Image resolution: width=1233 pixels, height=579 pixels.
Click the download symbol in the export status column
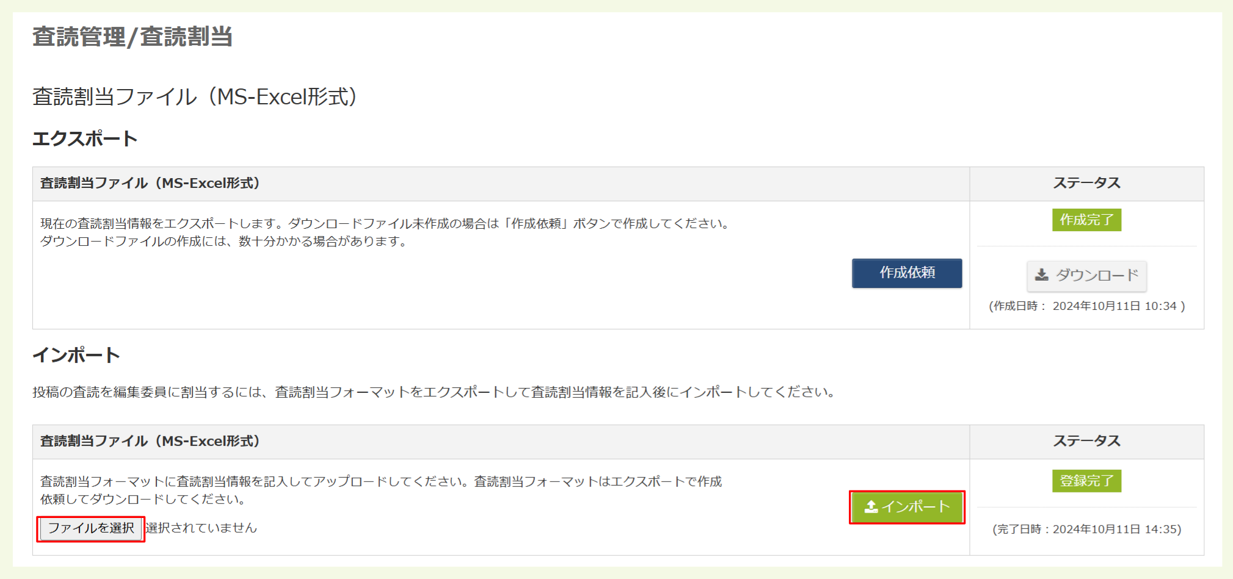pyautogui.click(x=1041, y=275)
